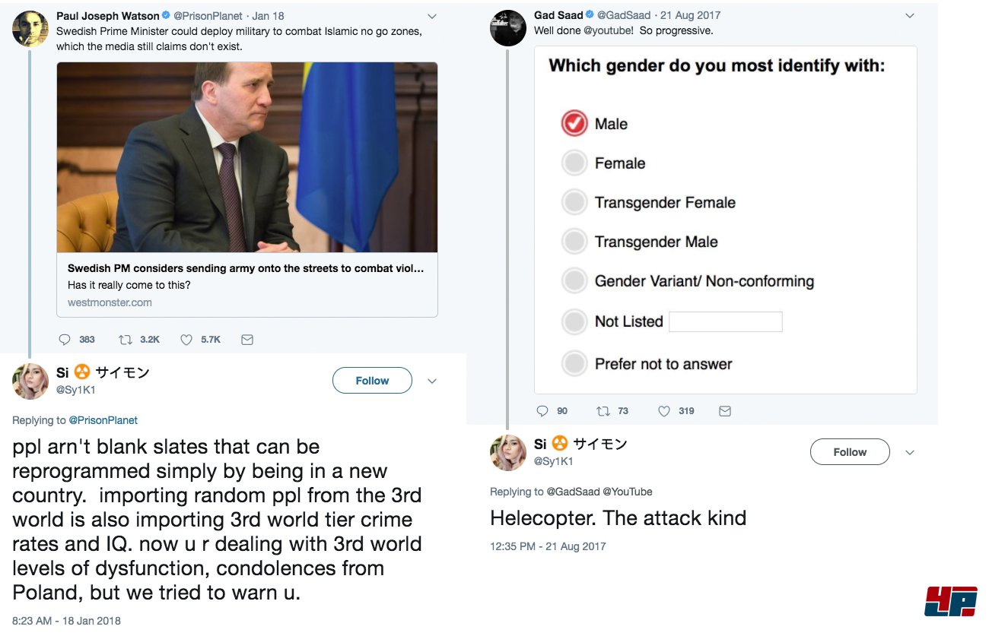Click the Not Listed text field
The image size is (989, 636).
pos(725,321)
